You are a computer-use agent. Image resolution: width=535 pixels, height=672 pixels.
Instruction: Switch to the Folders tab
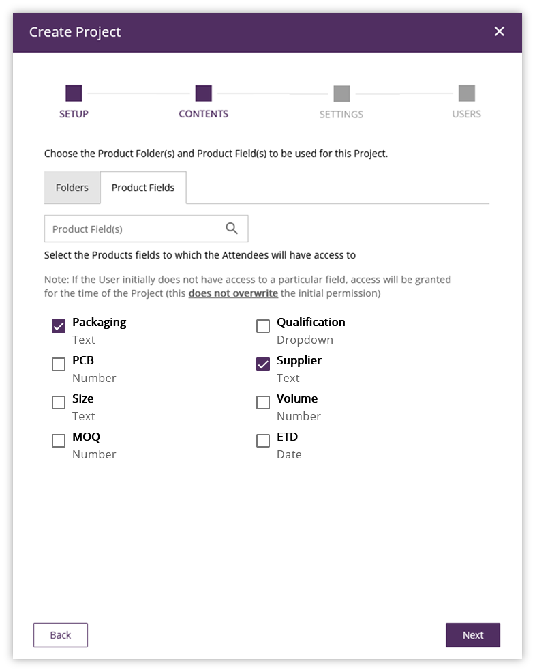pyautogui.click(x=72, y=188)
